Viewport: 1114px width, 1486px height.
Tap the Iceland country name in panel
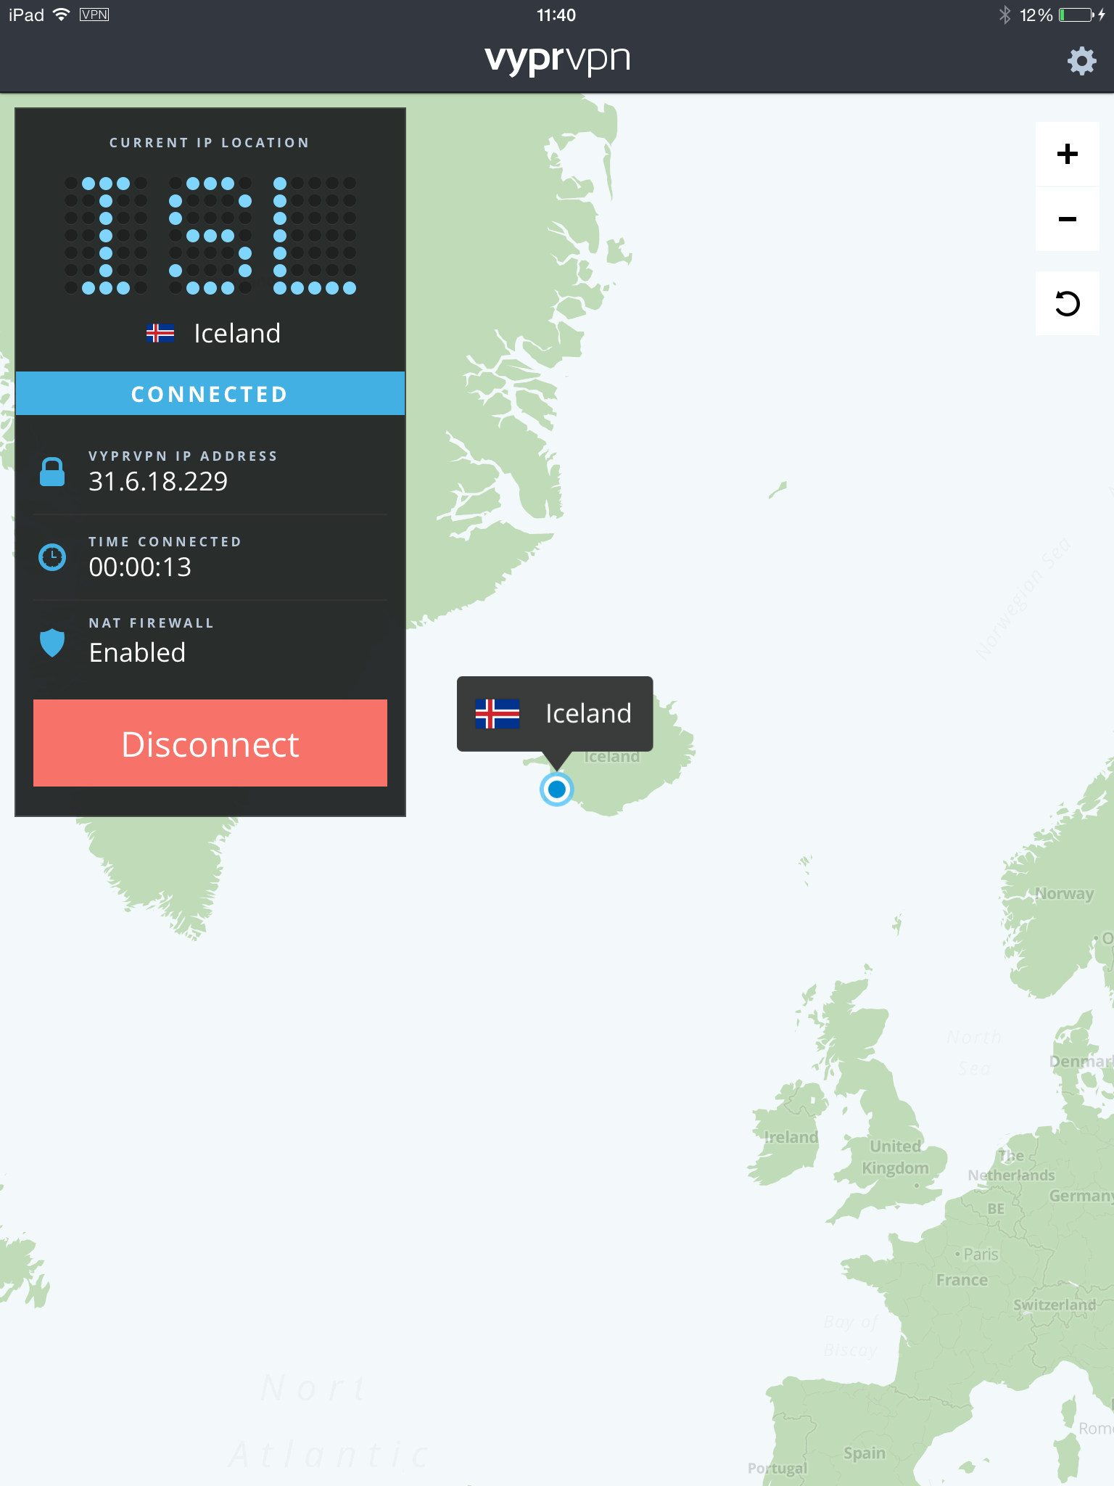point(237,333)
